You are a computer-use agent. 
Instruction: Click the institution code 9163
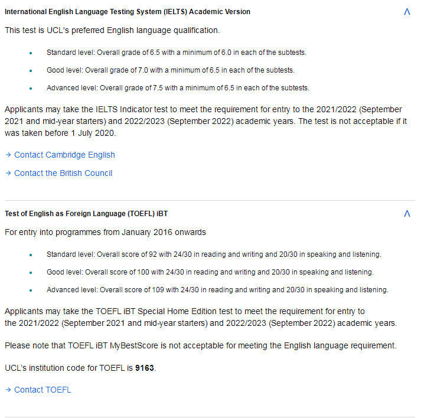(145, 368)
